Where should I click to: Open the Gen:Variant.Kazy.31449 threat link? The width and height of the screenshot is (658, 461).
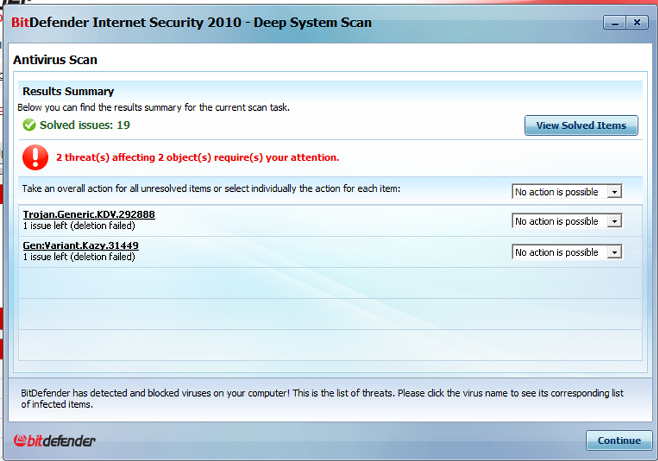(80, 245)
